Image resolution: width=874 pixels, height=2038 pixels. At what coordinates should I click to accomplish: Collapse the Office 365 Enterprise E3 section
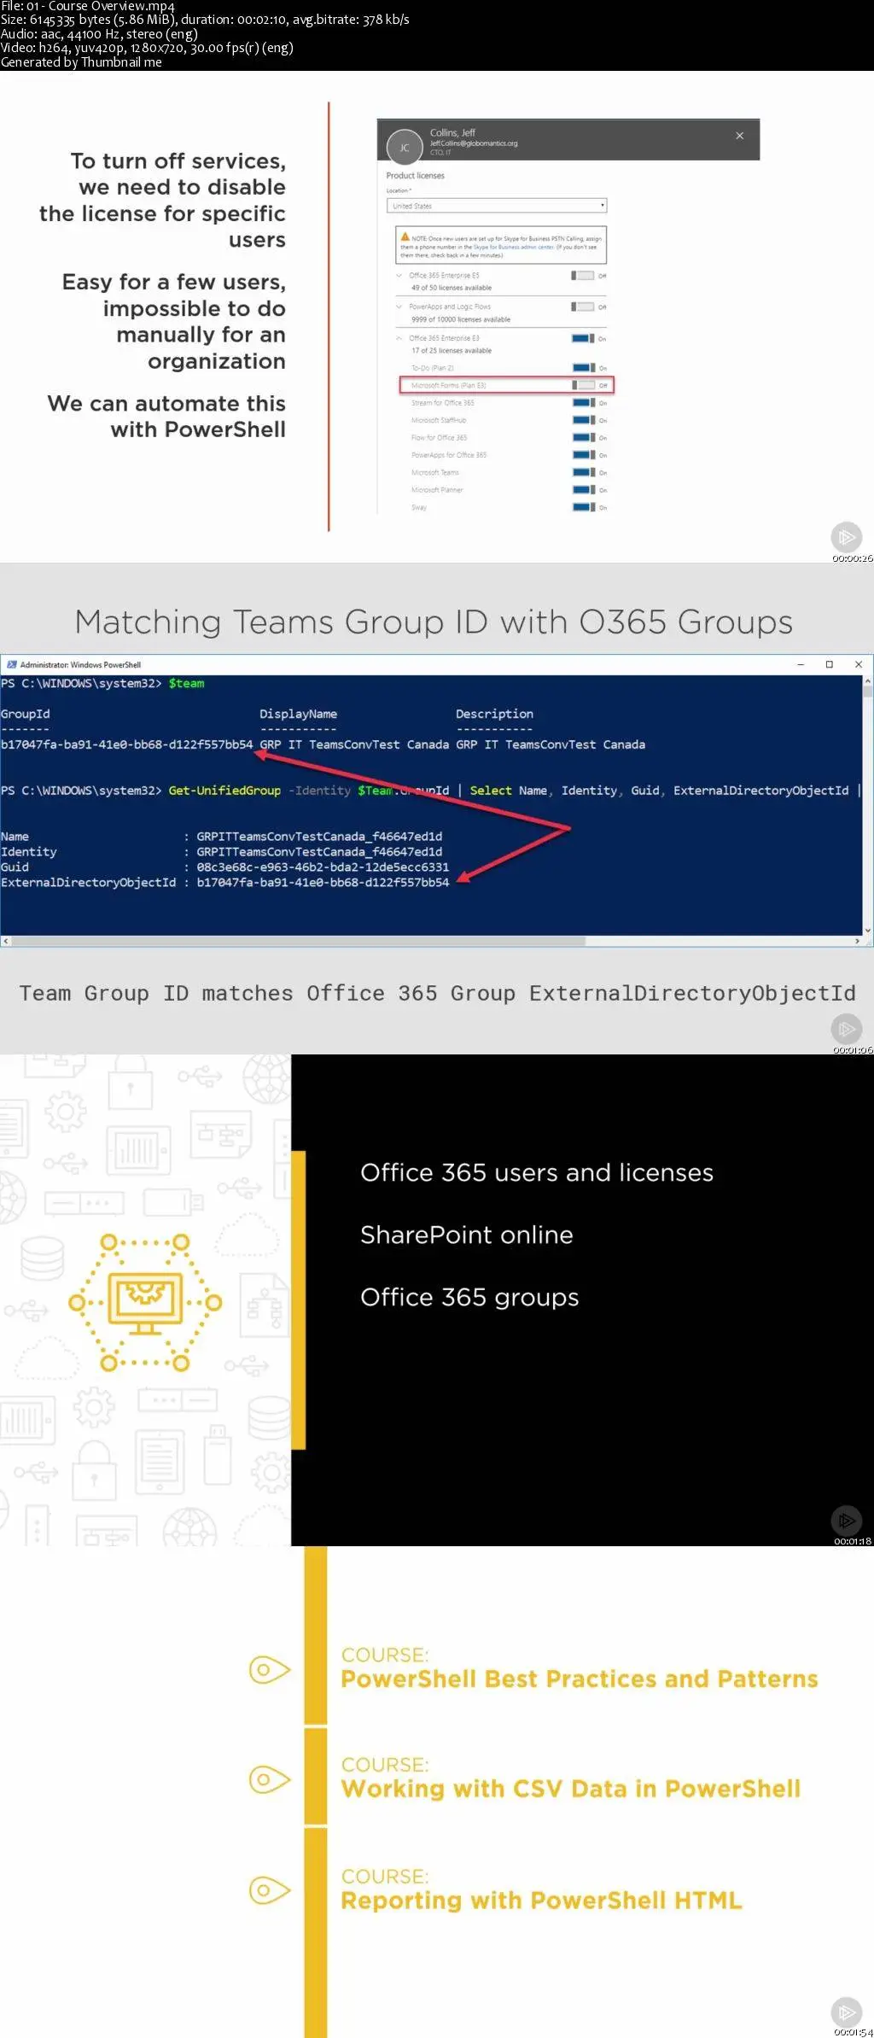[399, 338]
